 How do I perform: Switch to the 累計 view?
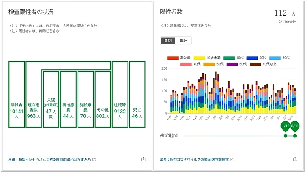point(184,41)
